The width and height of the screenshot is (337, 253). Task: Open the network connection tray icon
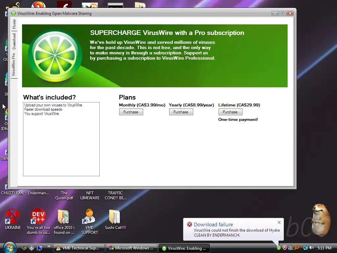[x=305, y=248]
